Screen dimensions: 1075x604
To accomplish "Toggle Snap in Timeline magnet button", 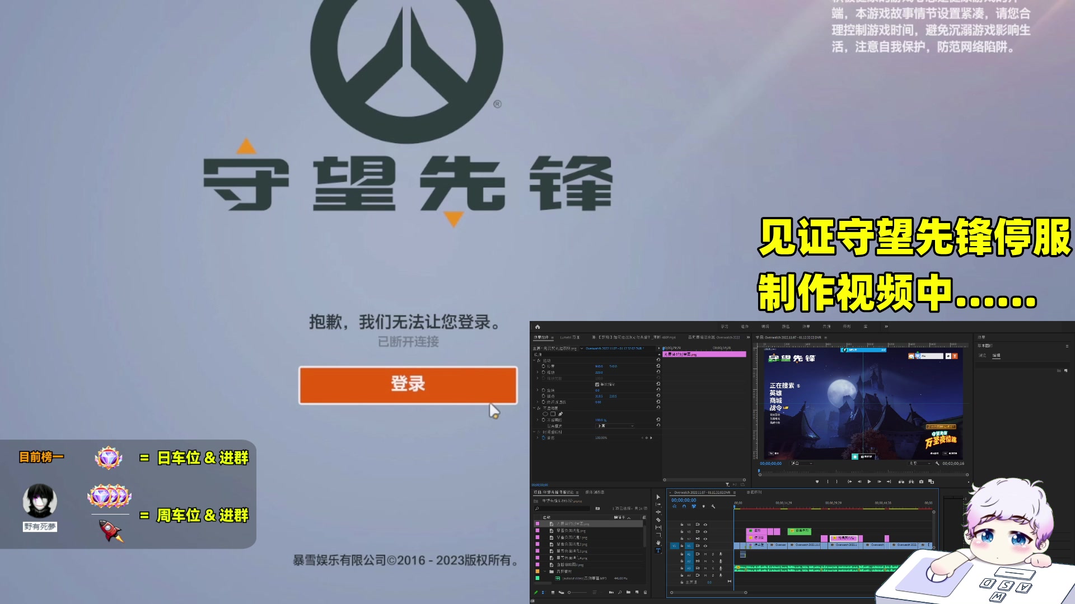I will pyautogui.click(x=684, y=506).
